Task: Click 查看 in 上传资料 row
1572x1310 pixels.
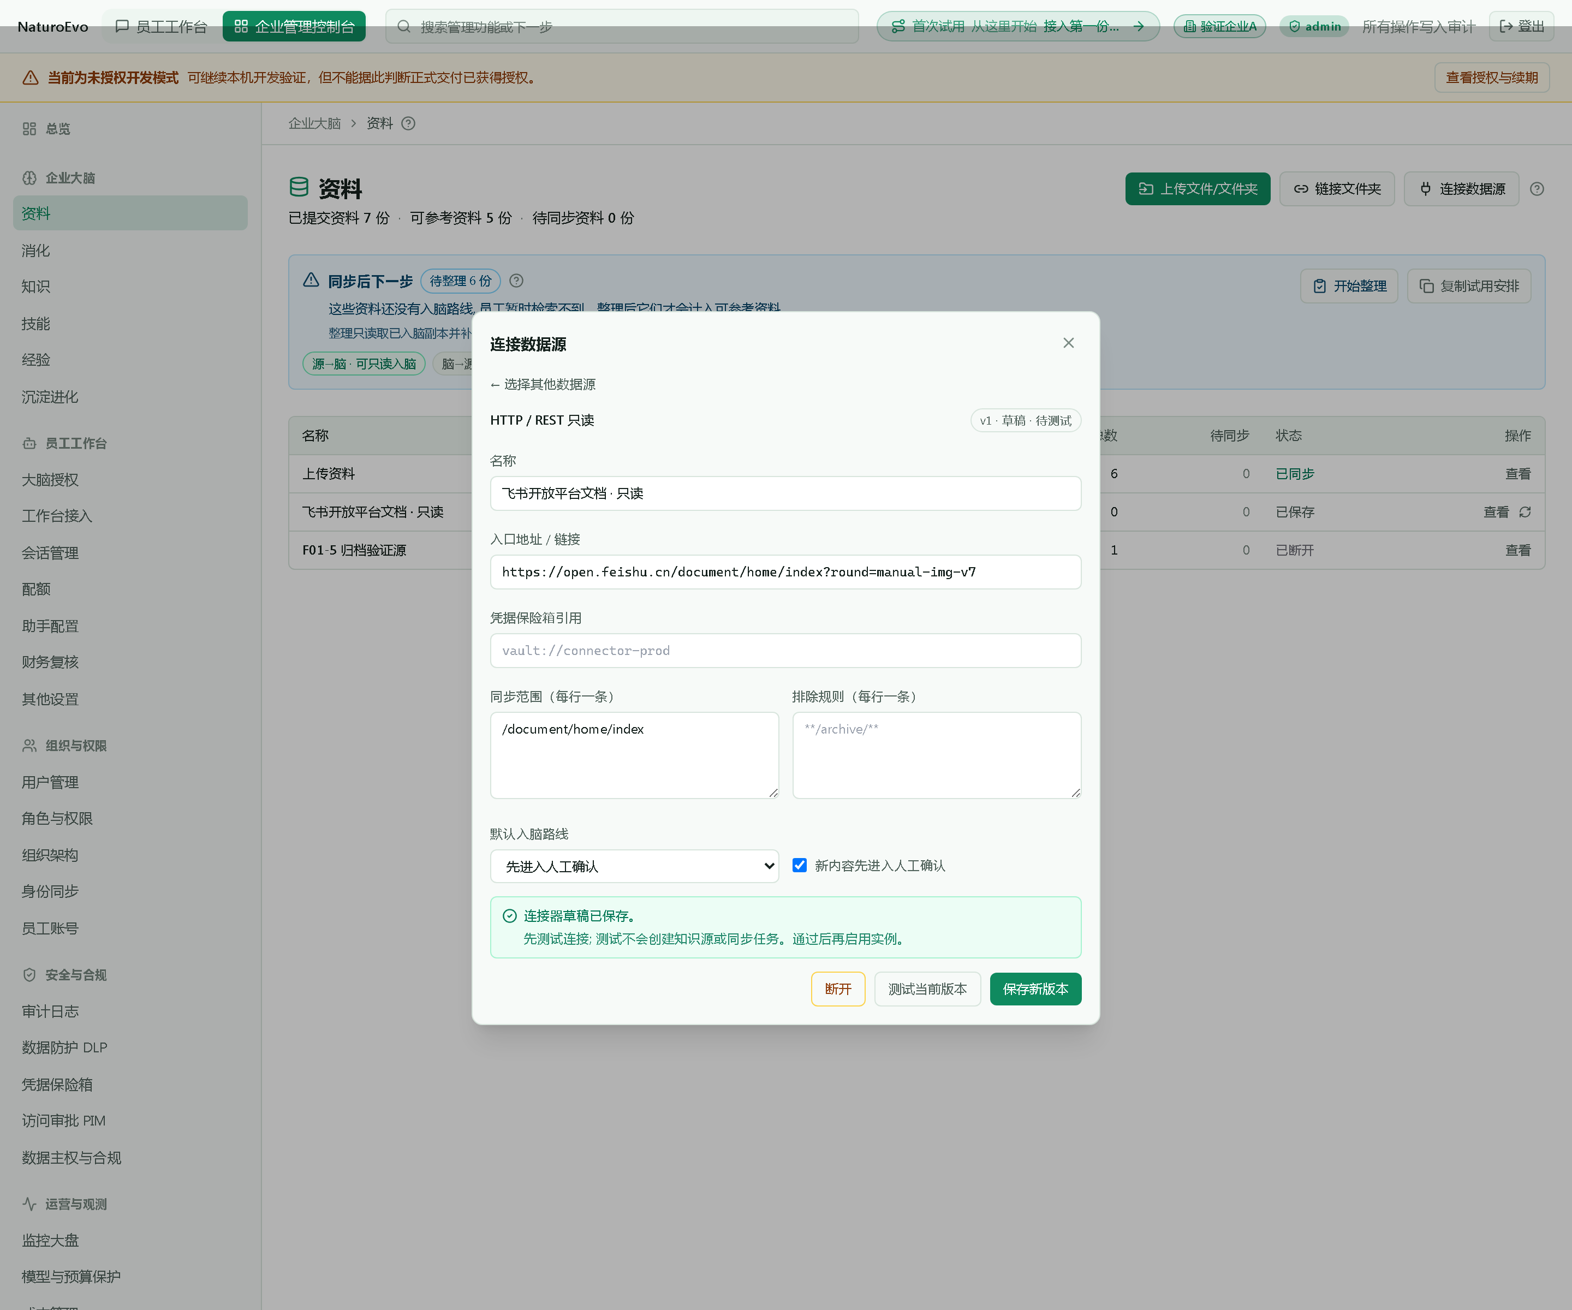Action: point(1517,474)
